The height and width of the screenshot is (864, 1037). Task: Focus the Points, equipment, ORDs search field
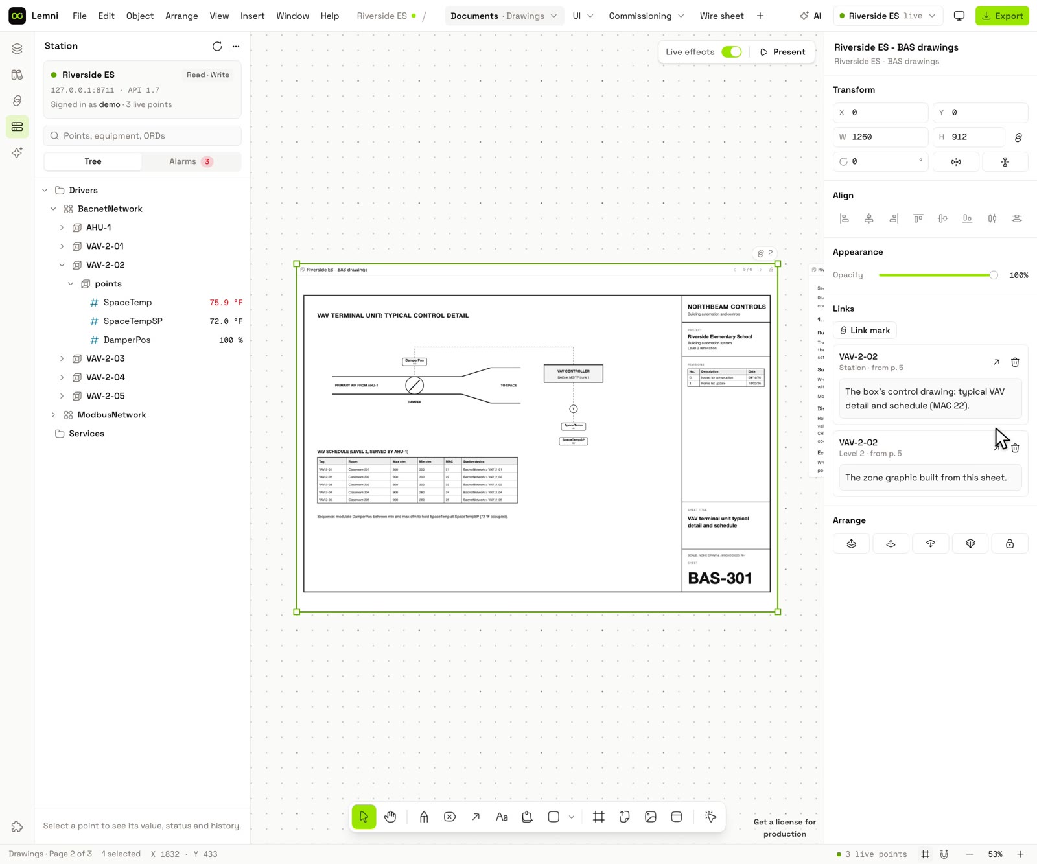pyautogui.click(x=142, y=136)
